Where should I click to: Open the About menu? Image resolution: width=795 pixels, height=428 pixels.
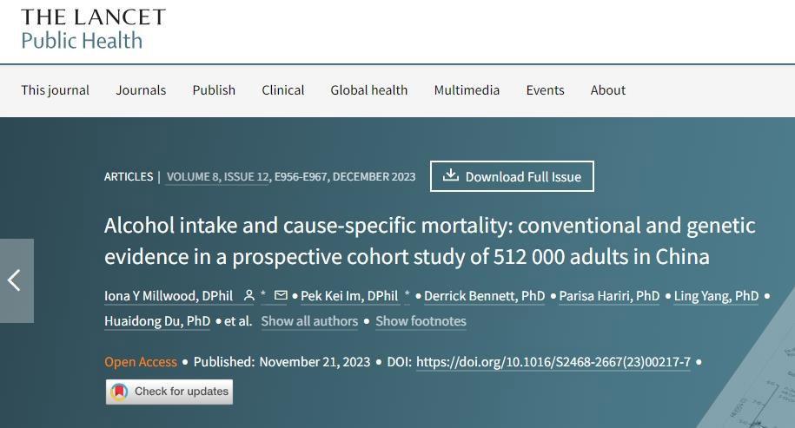click(x=607, y=90)
